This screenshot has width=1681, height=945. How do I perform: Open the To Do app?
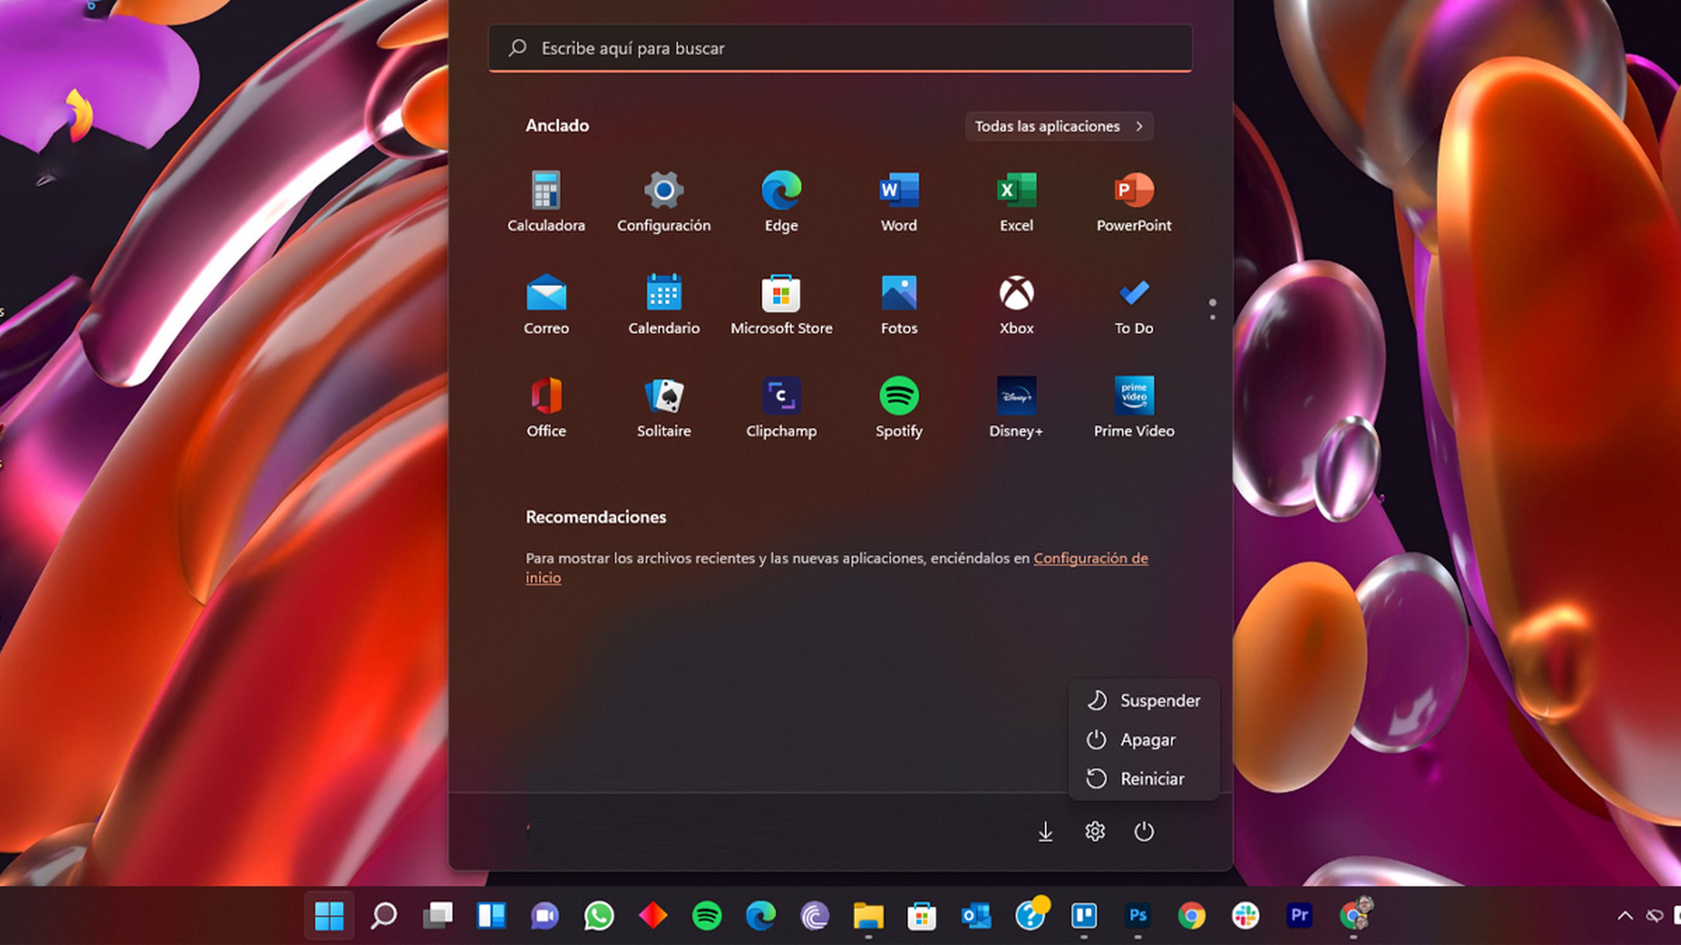tap(1133, 294)
